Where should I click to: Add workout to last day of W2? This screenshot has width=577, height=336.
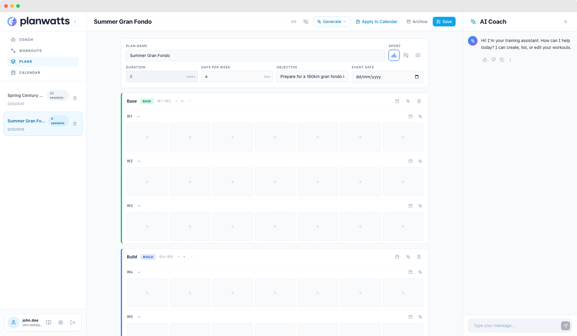(403, 182)
